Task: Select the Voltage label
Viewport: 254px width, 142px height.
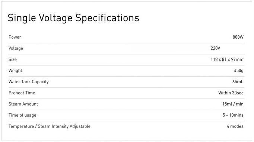Action: (16, 48)
